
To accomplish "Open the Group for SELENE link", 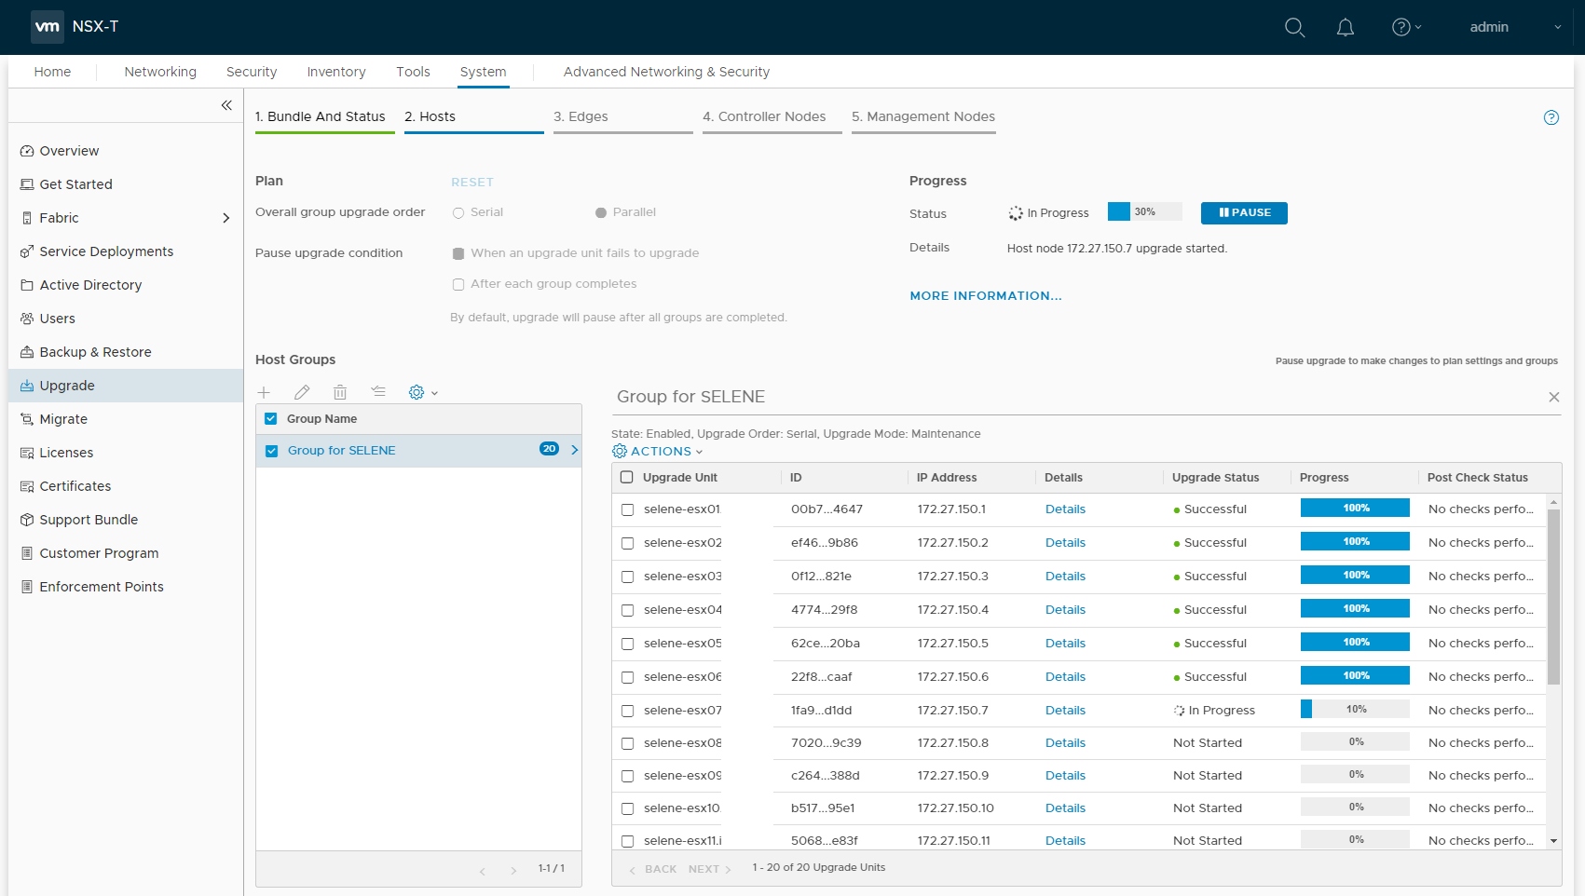I will [341, 451].
